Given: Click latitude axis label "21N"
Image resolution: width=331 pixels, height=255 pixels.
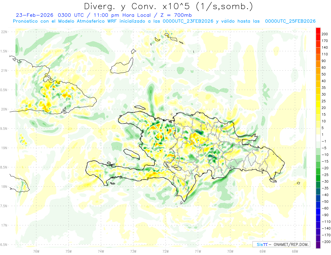Looking at the screenshot, I should coord(4,70).
